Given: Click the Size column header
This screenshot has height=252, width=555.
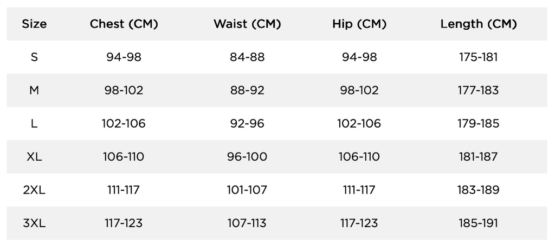Looking at the screenshot, I should (34, 24).
